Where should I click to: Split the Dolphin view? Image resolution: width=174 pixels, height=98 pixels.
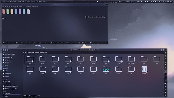[165, 86]
